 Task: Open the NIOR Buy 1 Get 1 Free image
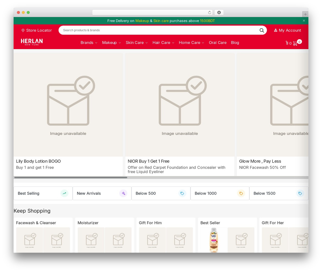180,105
